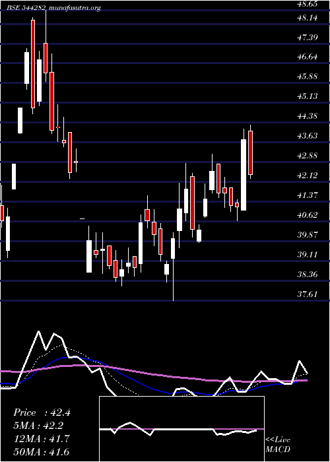Viewport: 330px width, 462px height.
Task: Click the 38.36 price axis label
Action: pos(308,275)
